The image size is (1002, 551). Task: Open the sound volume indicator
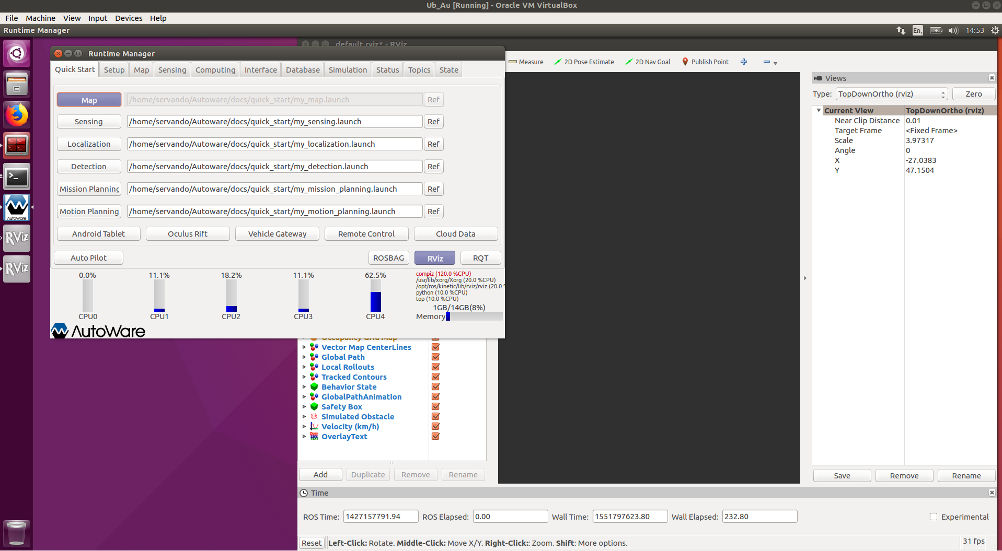pyautogui.click(x=953, y=30)
